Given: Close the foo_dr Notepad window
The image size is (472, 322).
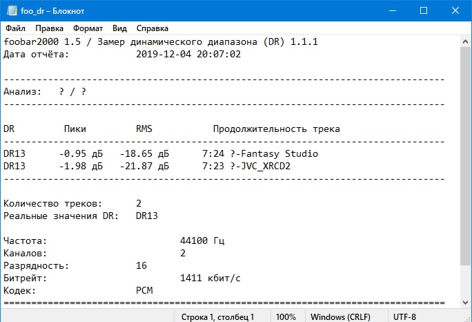Looking at the screenshot, I should (x=455, y=10).
